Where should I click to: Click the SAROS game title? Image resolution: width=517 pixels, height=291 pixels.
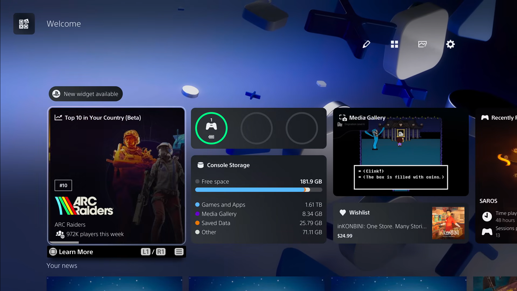488,201
